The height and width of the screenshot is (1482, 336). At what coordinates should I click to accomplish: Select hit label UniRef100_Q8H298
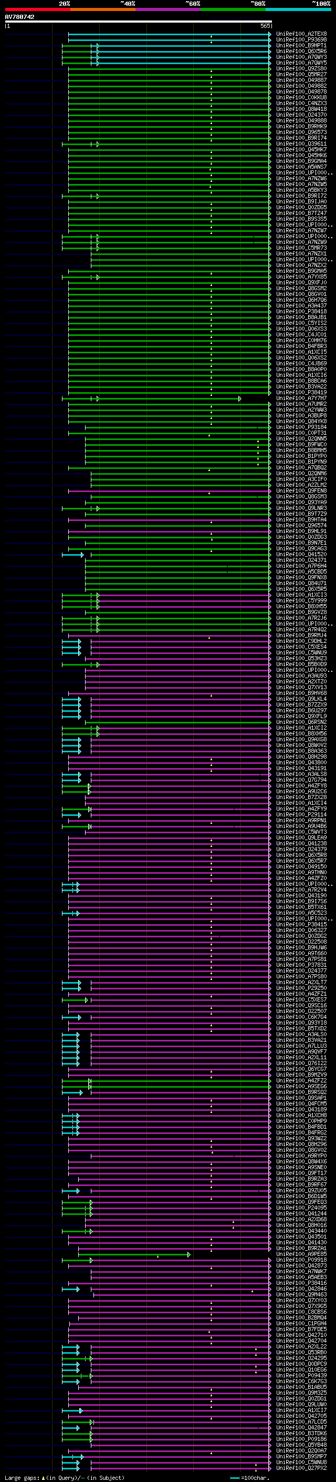301,757
